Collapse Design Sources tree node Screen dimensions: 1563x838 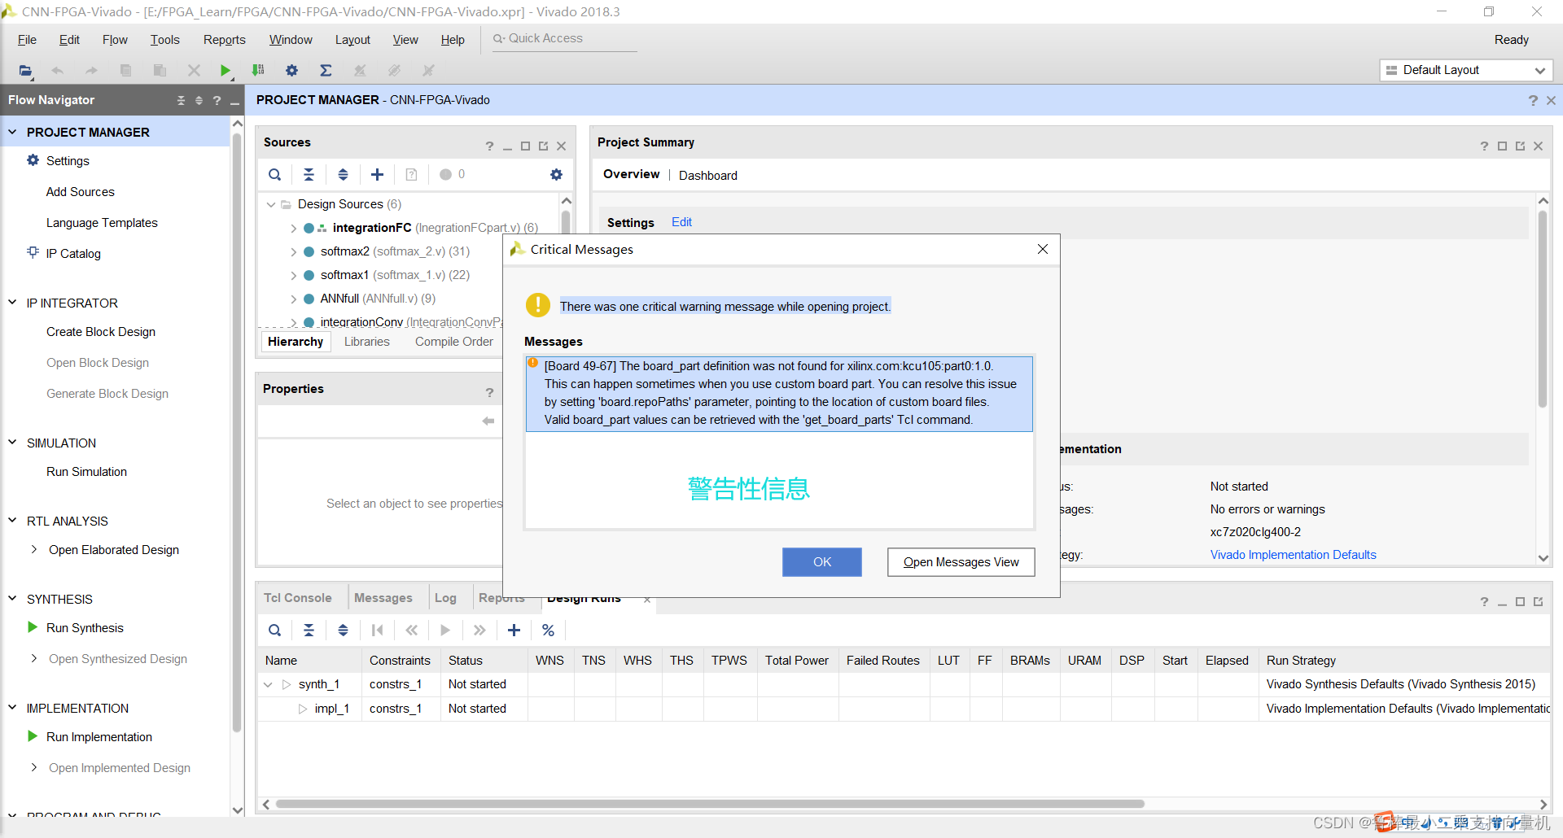pos(271,204)
